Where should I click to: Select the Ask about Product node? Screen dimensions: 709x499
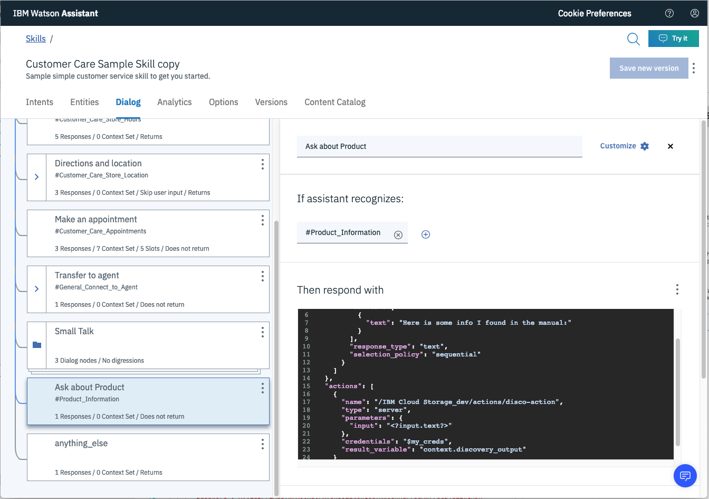(x=148, y=401)
